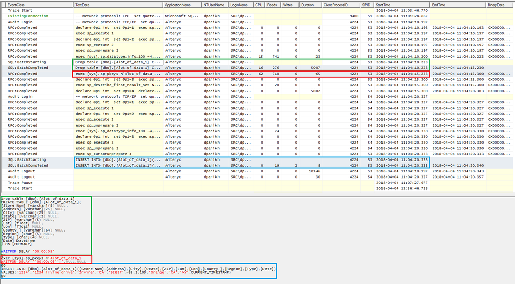Click StartTime 2018-04-04 11:03:46.770
Image resolution: width=515 pixels, height=284 pixels.
pos(402,10)
